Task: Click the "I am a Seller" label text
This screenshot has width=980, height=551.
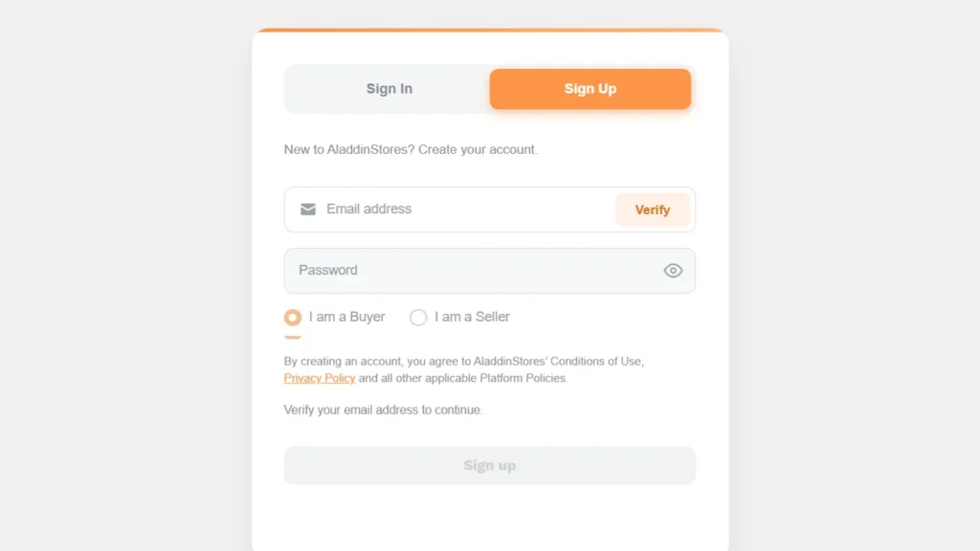Action: (x=473, y=317)
